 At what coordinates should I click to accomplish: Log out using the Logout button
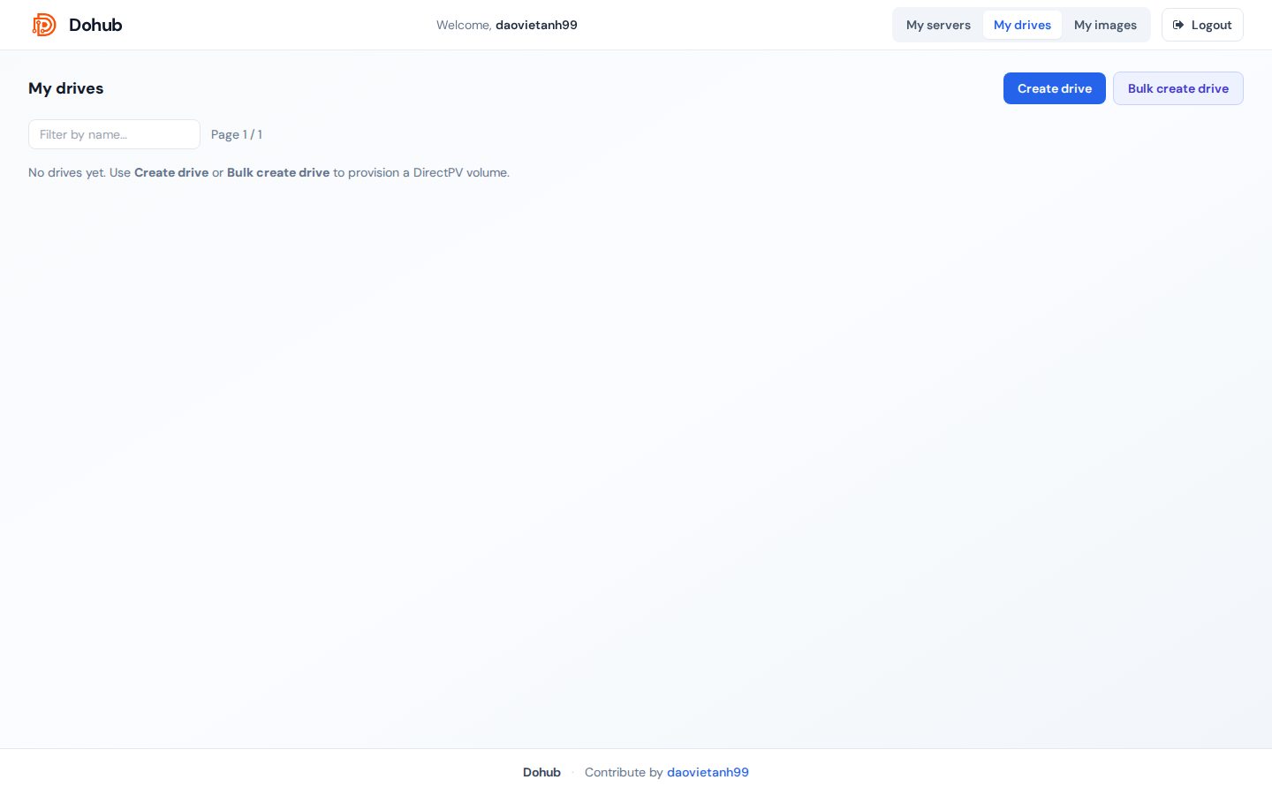tap(1202, 25)
